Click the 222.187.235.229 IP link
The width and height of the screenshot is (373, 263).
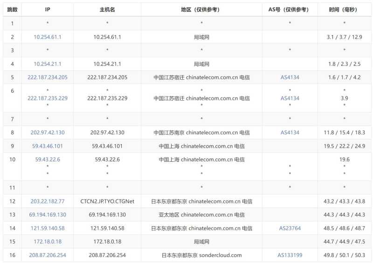click(x=48, y=98)
